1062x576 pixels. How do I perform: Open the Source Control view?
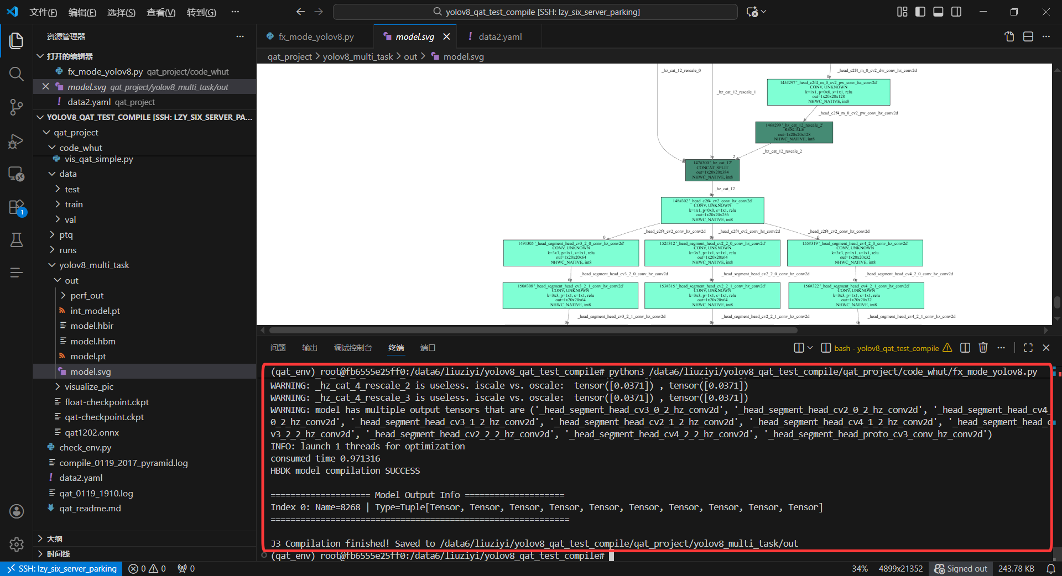point(16,107)
